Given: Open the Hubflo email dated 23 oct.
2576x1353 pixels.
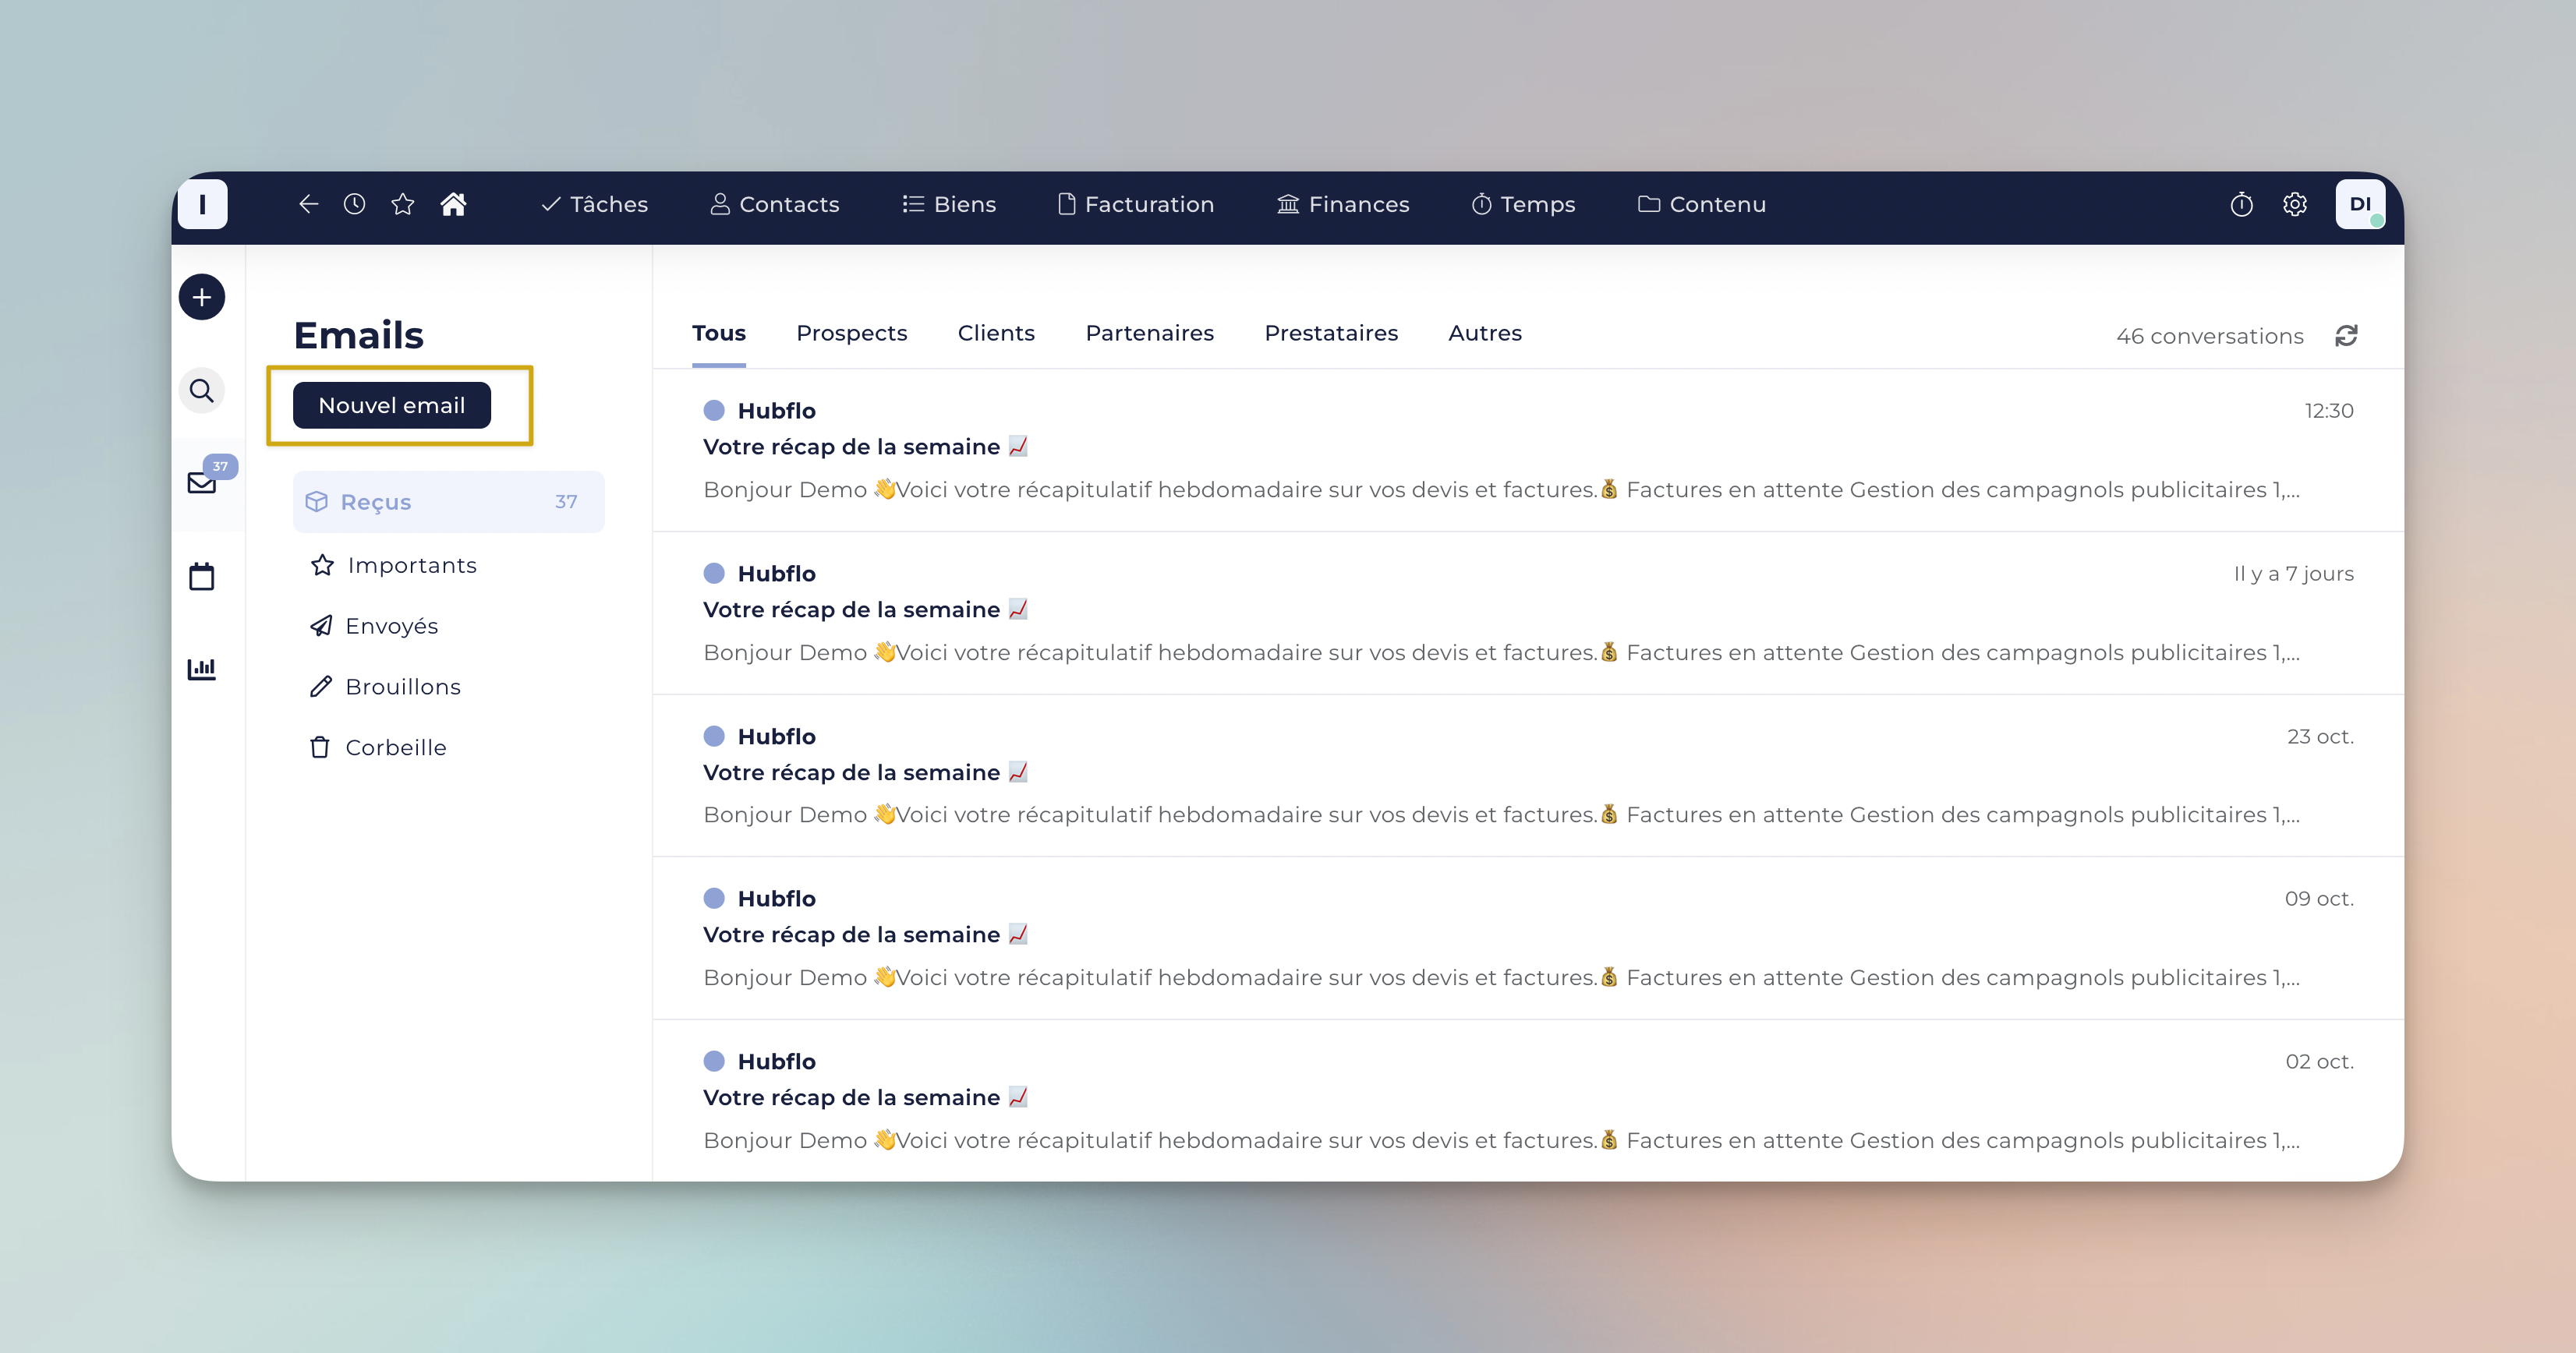Looking at the screenshot, I should pos(1528,776).
